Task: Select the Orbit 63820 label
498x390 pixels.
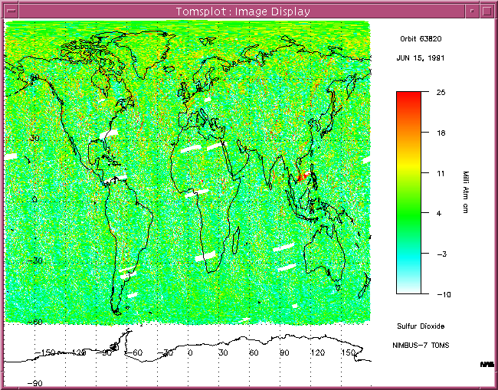Action: click(x=421, y=38)
